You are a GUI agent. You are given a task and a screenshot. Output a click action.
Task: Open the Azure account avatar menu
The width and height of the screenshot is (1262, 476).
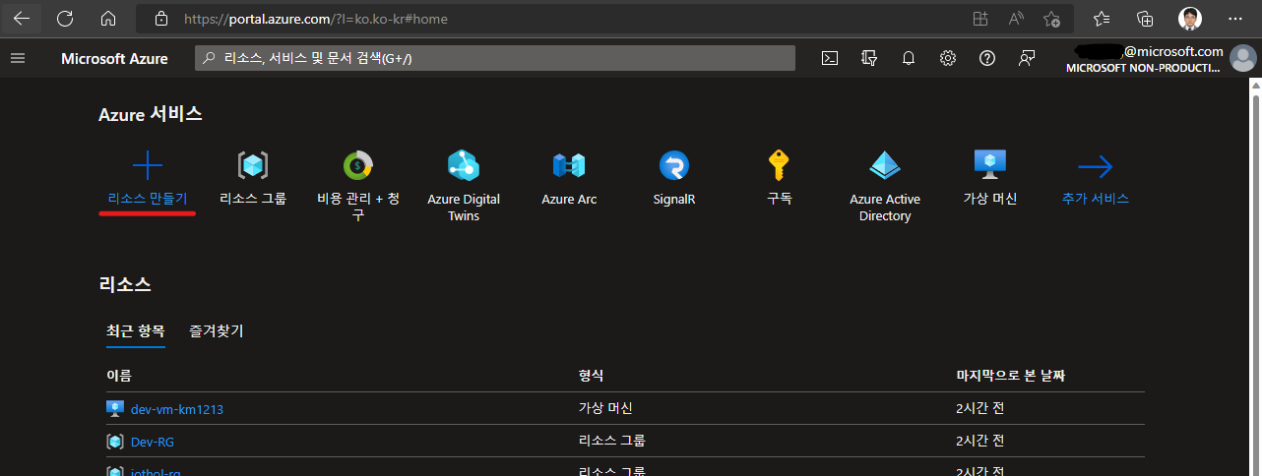pyautogui.click(x=1243, y=59)
